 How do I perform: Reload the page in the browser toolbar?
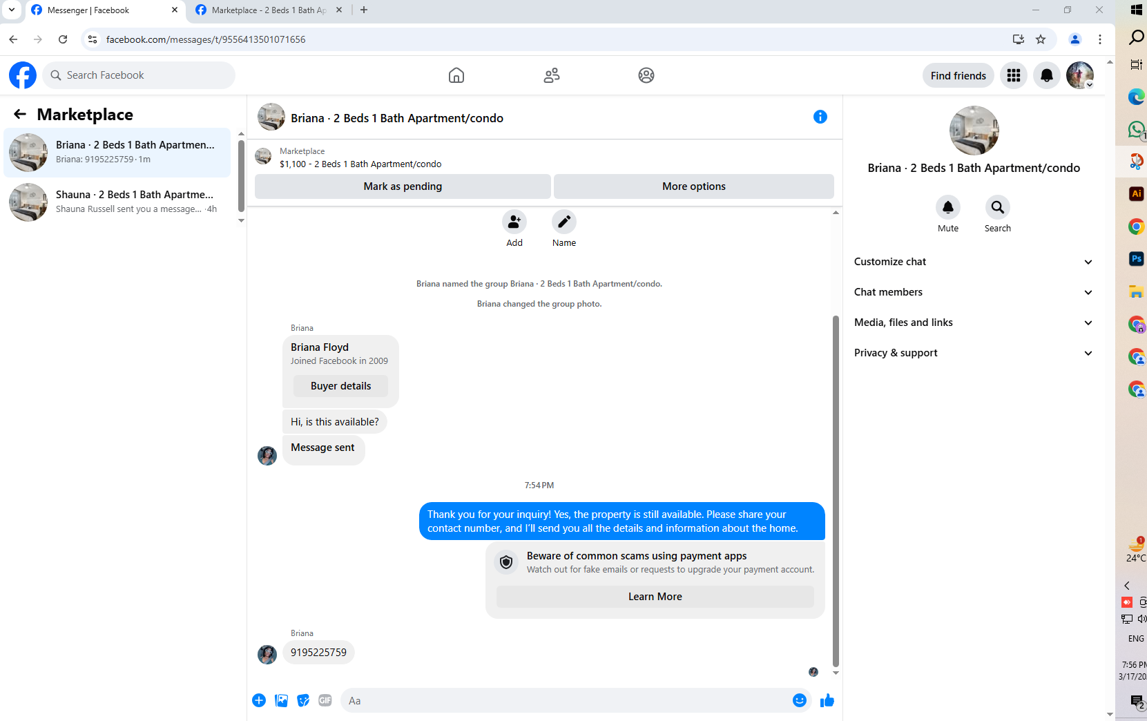coord(63,39)
